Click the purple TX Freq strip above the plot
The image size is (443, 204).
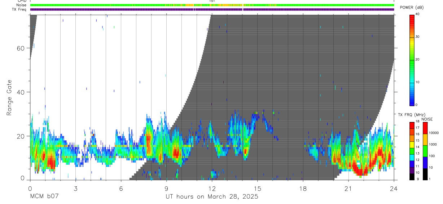click(212, 9)
